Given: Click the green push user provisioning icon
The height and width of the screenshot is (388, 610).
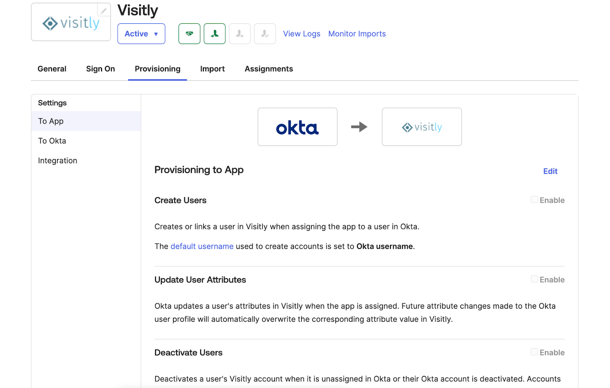Looking at the screenshot, I should tap(215, 34).
